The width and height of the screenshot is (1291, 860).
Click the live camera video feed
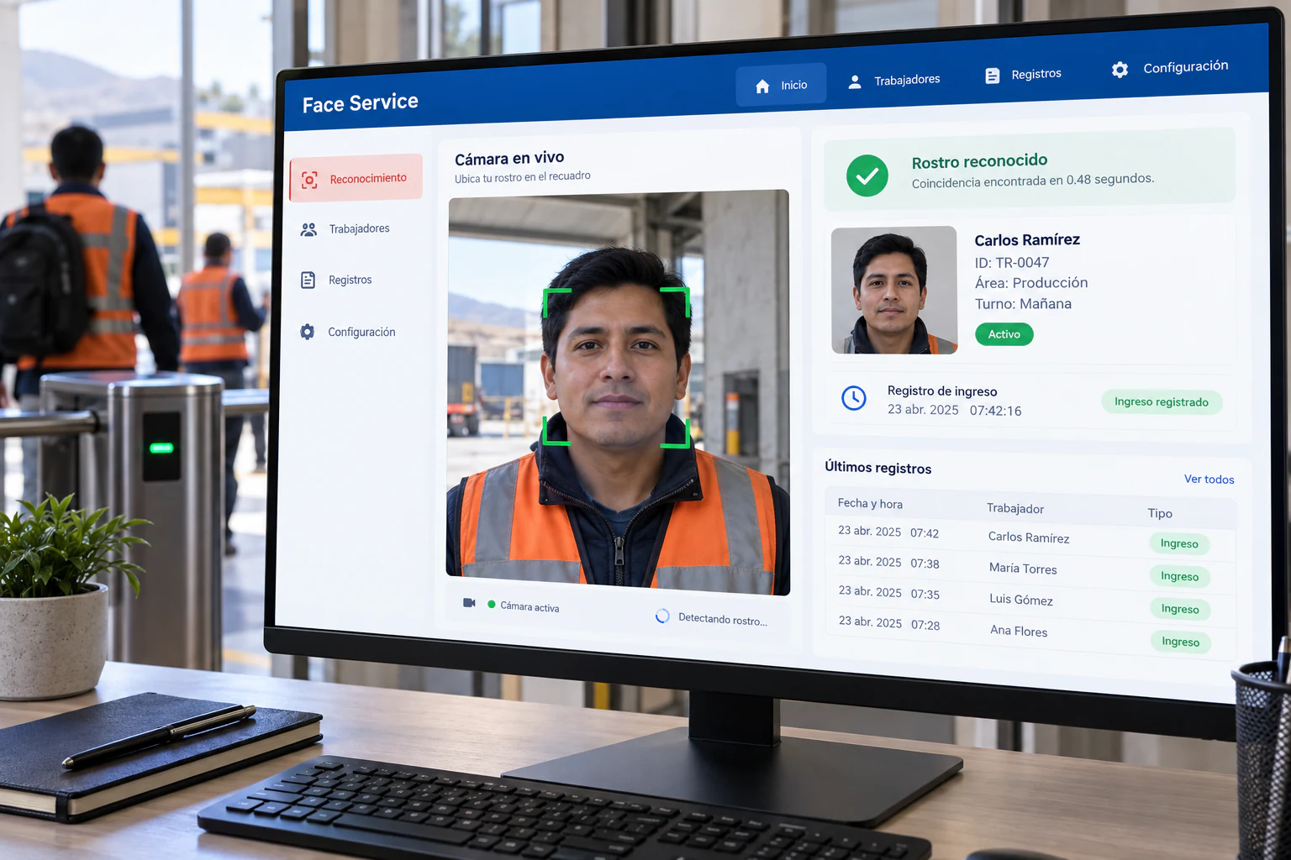point(618,393)
